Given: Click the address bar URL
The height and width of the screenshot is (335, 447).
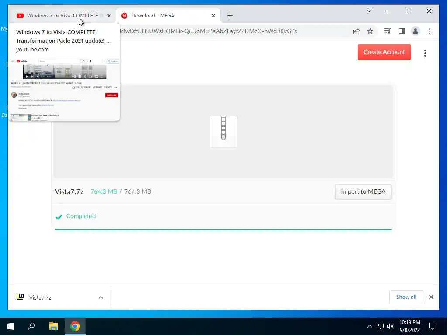Looking at the screenshot, I should (x=209, y=31).
